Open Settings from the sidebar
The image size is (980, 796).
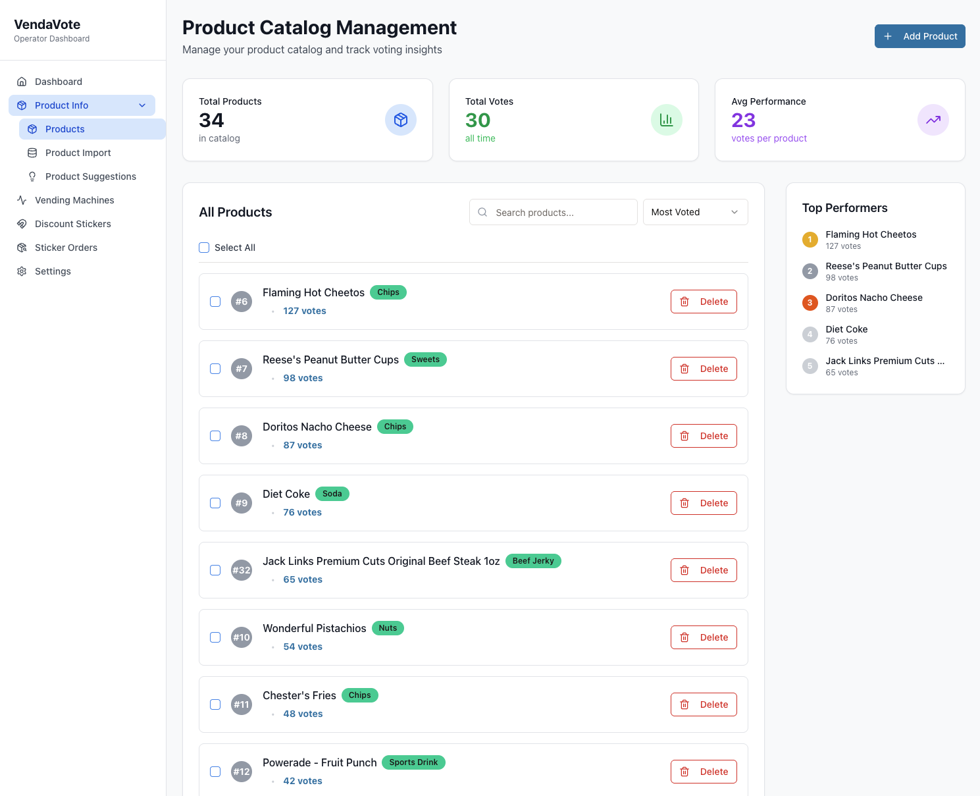click(83, 271)
